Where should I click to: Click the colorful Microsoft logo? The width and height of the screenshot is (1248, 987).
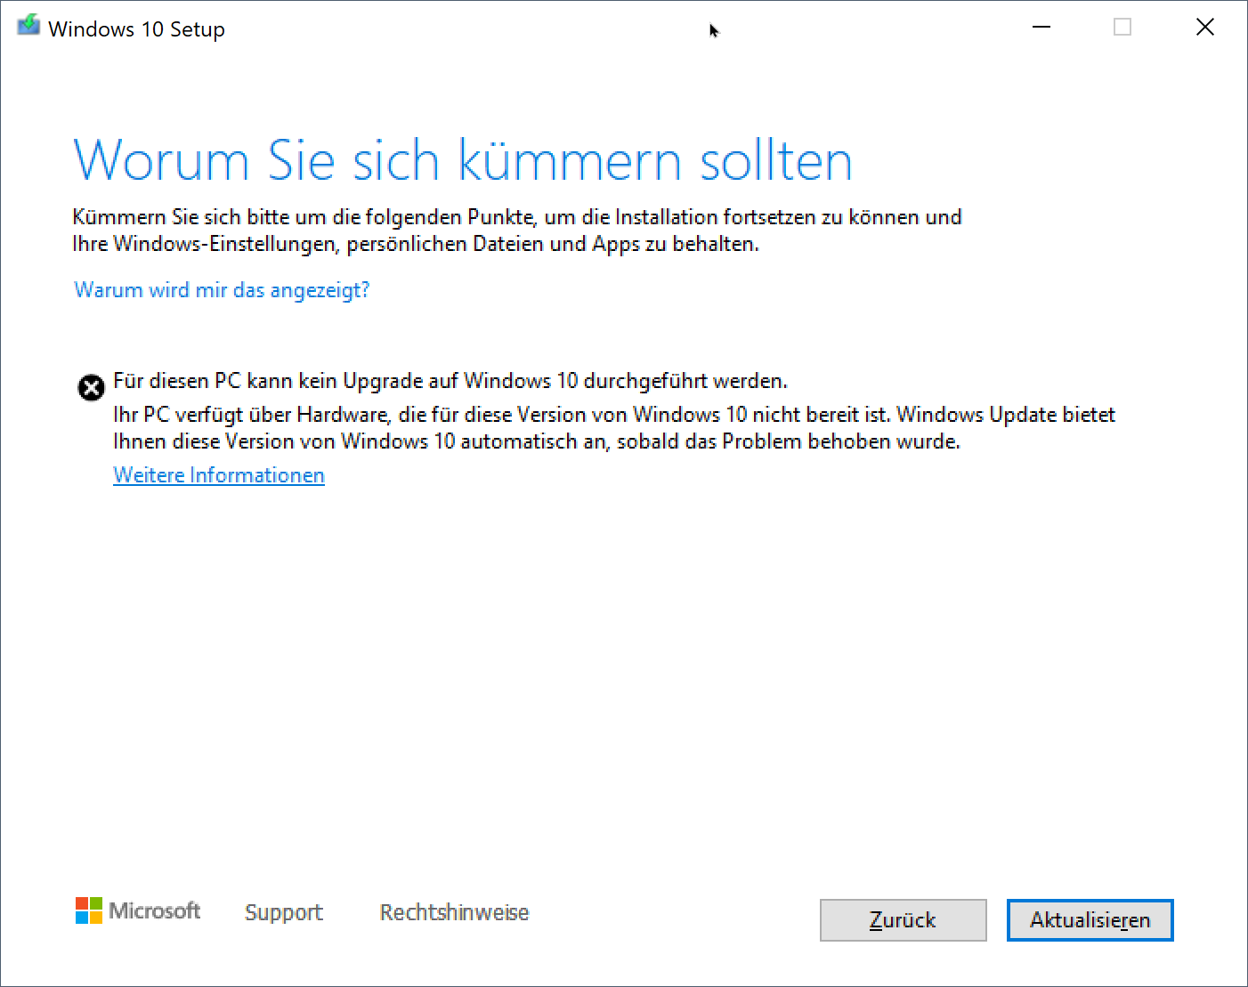click(88, 910)
